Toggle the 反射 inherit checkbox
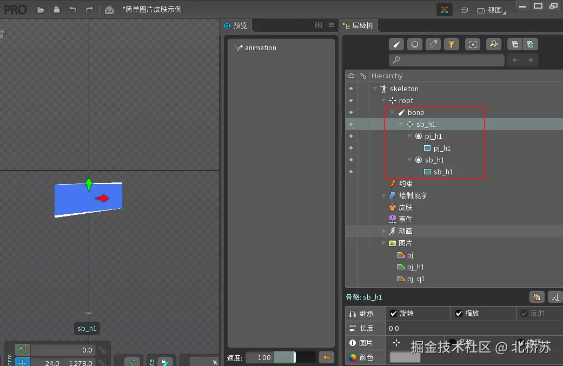 pos(524,314)
